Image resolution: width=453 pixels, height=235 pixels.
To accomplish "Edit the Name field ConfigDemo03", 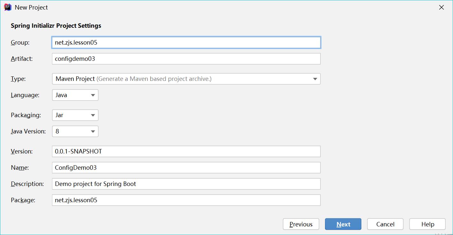I will click(186, 167).
